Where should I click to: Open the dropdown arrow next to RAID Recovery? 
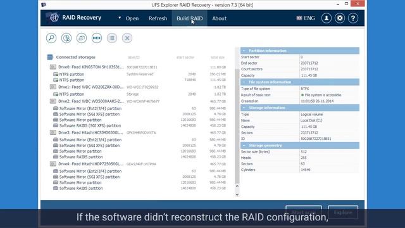120,18
